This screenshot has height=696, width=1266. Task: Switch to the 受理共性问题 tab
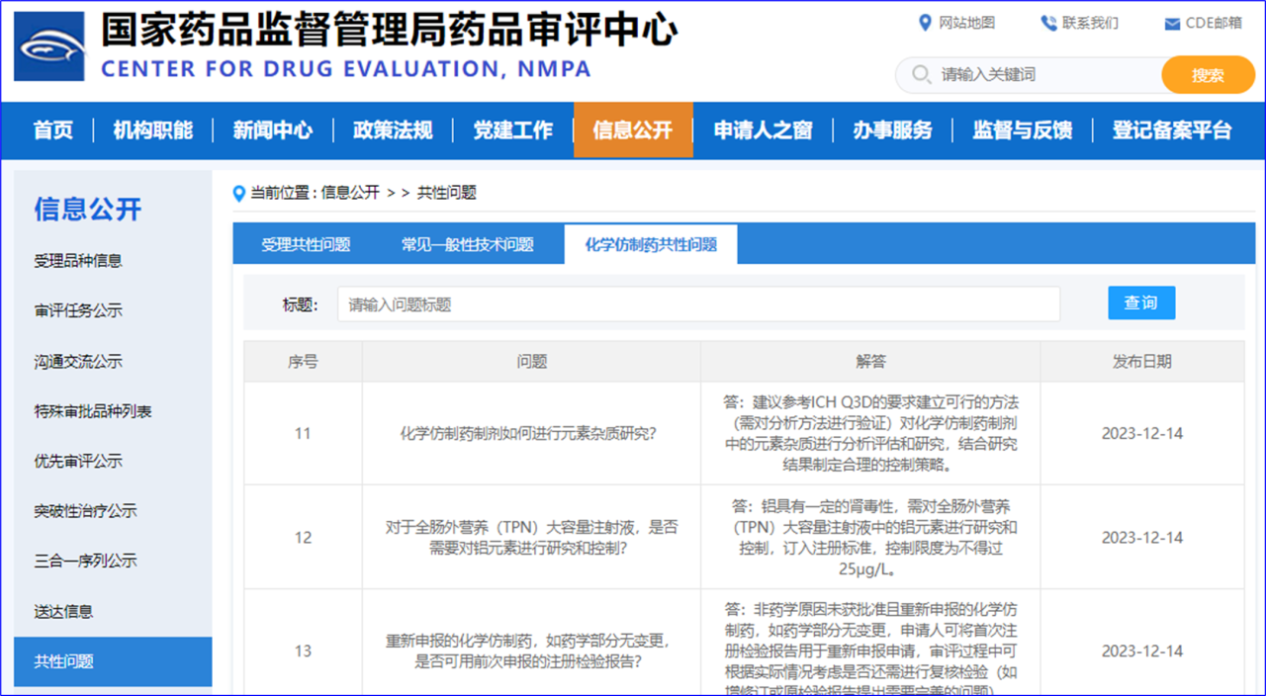[306, 244]
